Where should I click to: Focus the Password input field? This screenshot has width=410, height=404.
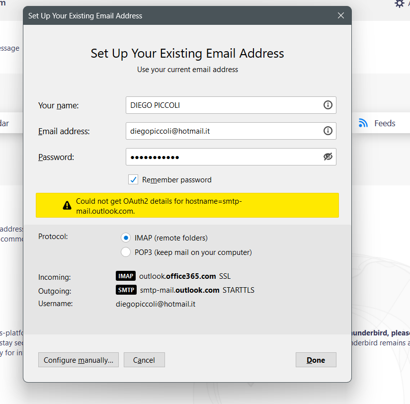[x=231, y=157]
